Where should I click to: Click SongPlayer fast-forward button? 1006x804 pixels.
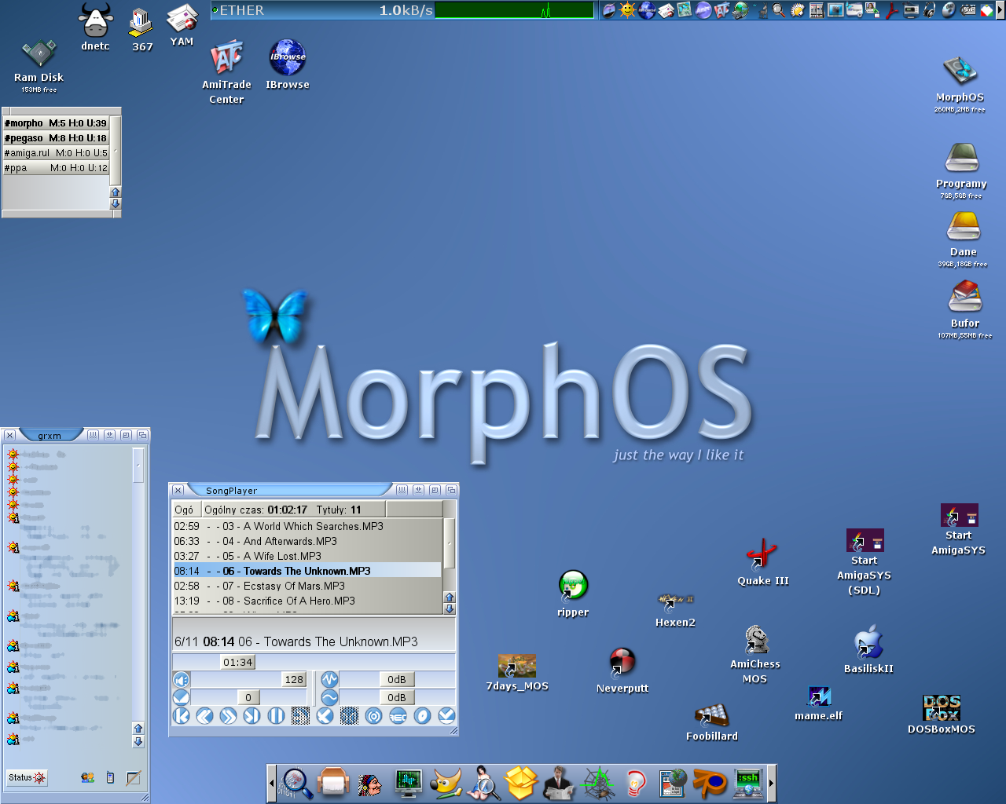tap(229, 715)
